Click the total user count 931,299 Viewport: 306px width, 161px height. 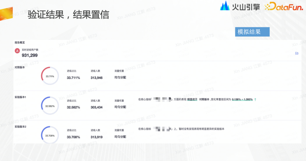coord(30,56)
